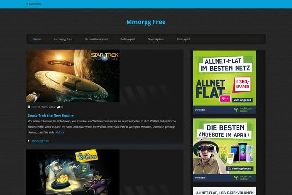
Task: Click the Mmorpg Free site title
Action: click(x=146, y=22)
